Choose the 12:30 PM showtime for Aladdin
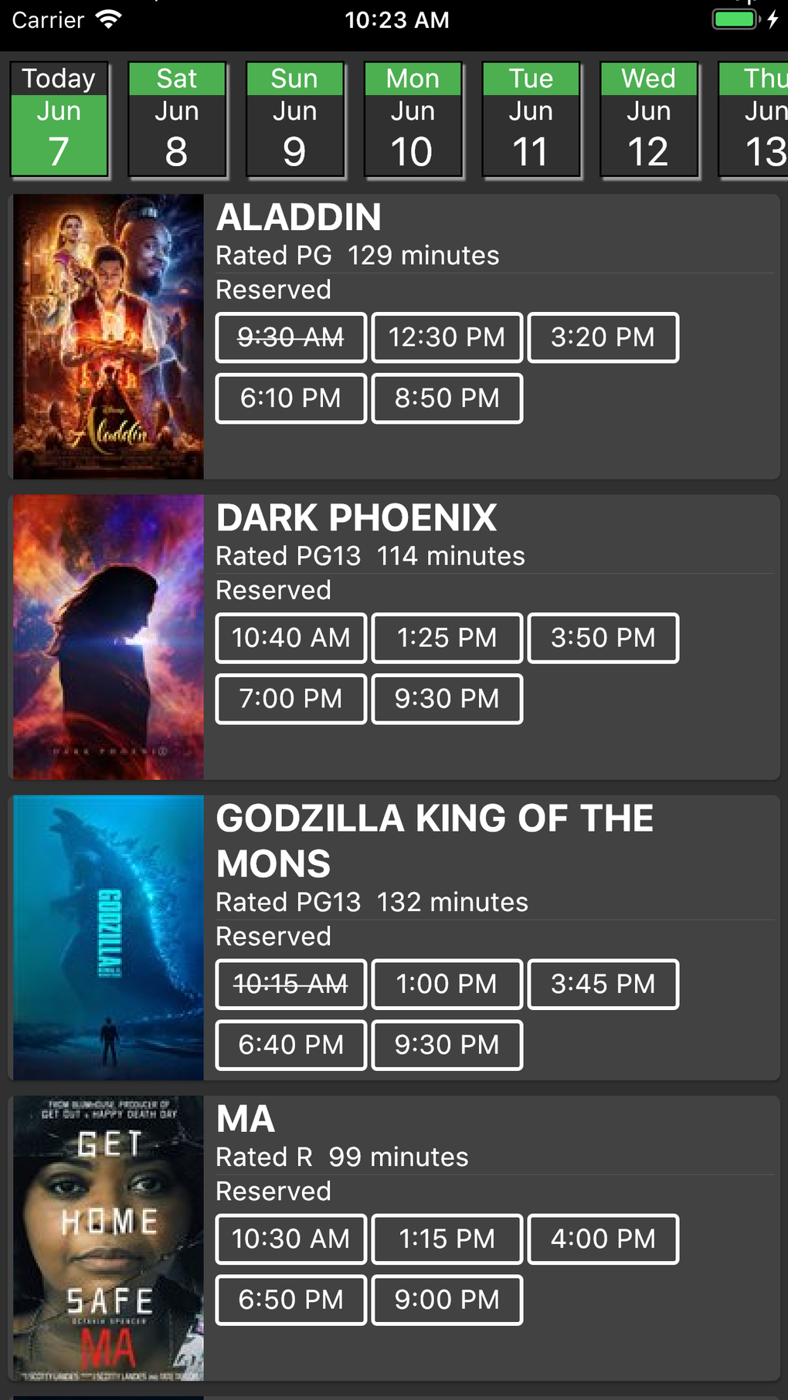 (x=447, y=337)
